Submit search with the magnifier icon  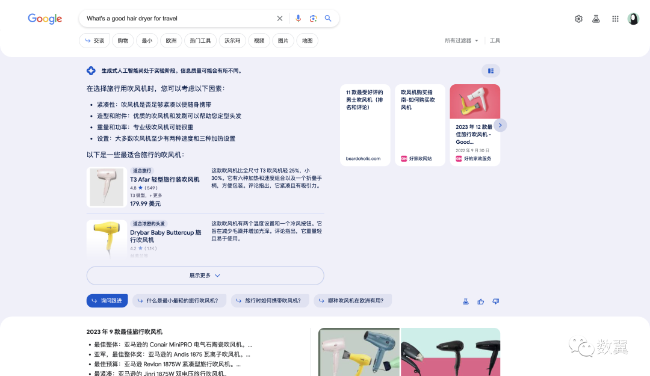pos(328,19)
